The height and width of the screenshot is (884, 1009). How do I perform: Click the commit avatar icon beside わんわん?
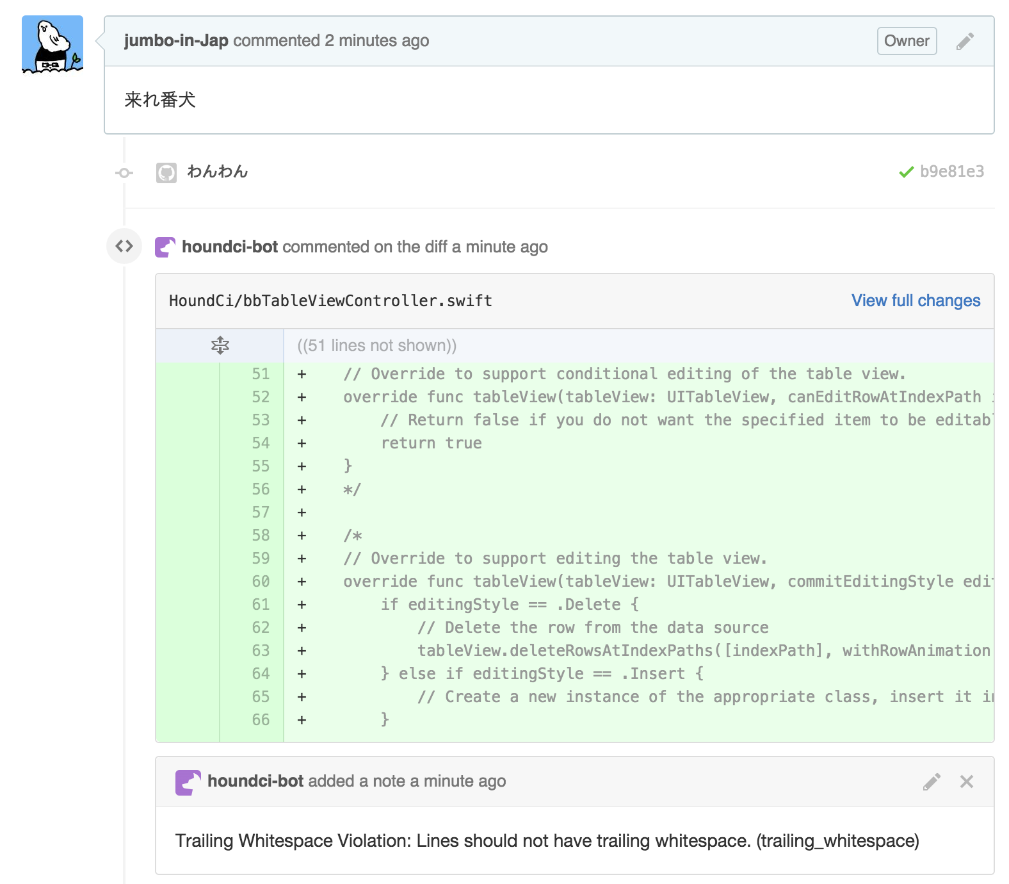[x=166, y=173]
